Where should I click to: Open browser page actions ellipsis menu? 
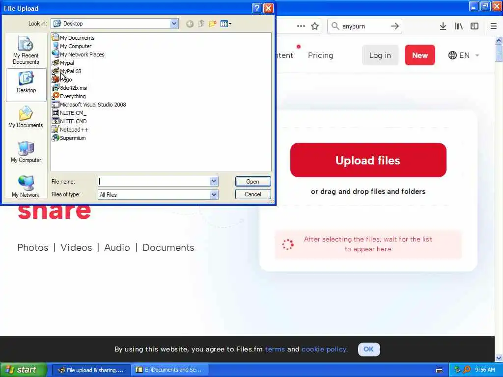pyautogui.click(x=301, y=27)
